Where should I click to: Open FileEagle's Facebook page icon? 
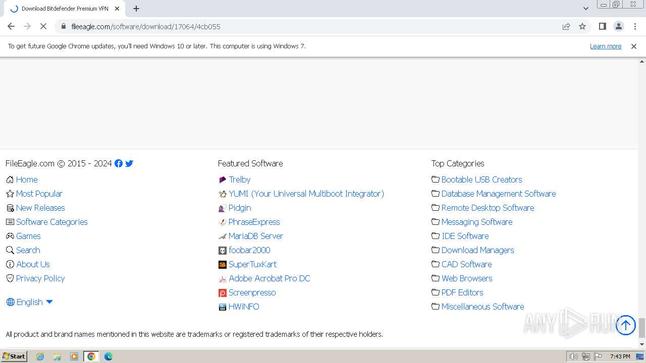(119, 163)
